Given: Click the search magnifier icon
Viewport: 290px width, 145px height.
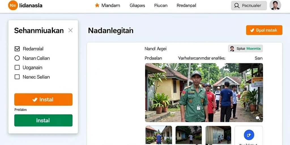Looking at the screenshot, I should point(237,6).
